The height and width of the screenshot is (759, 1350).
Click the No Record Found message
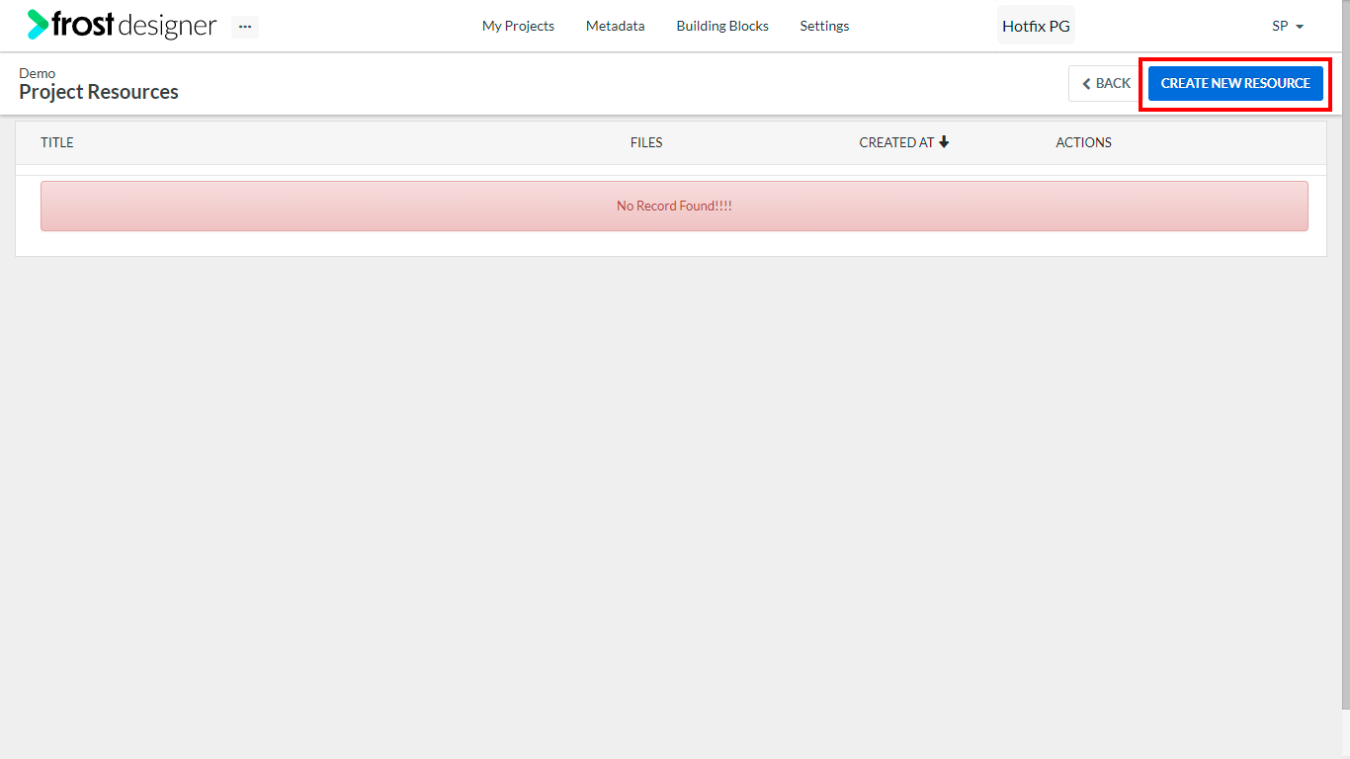click(x=674, y=206)
